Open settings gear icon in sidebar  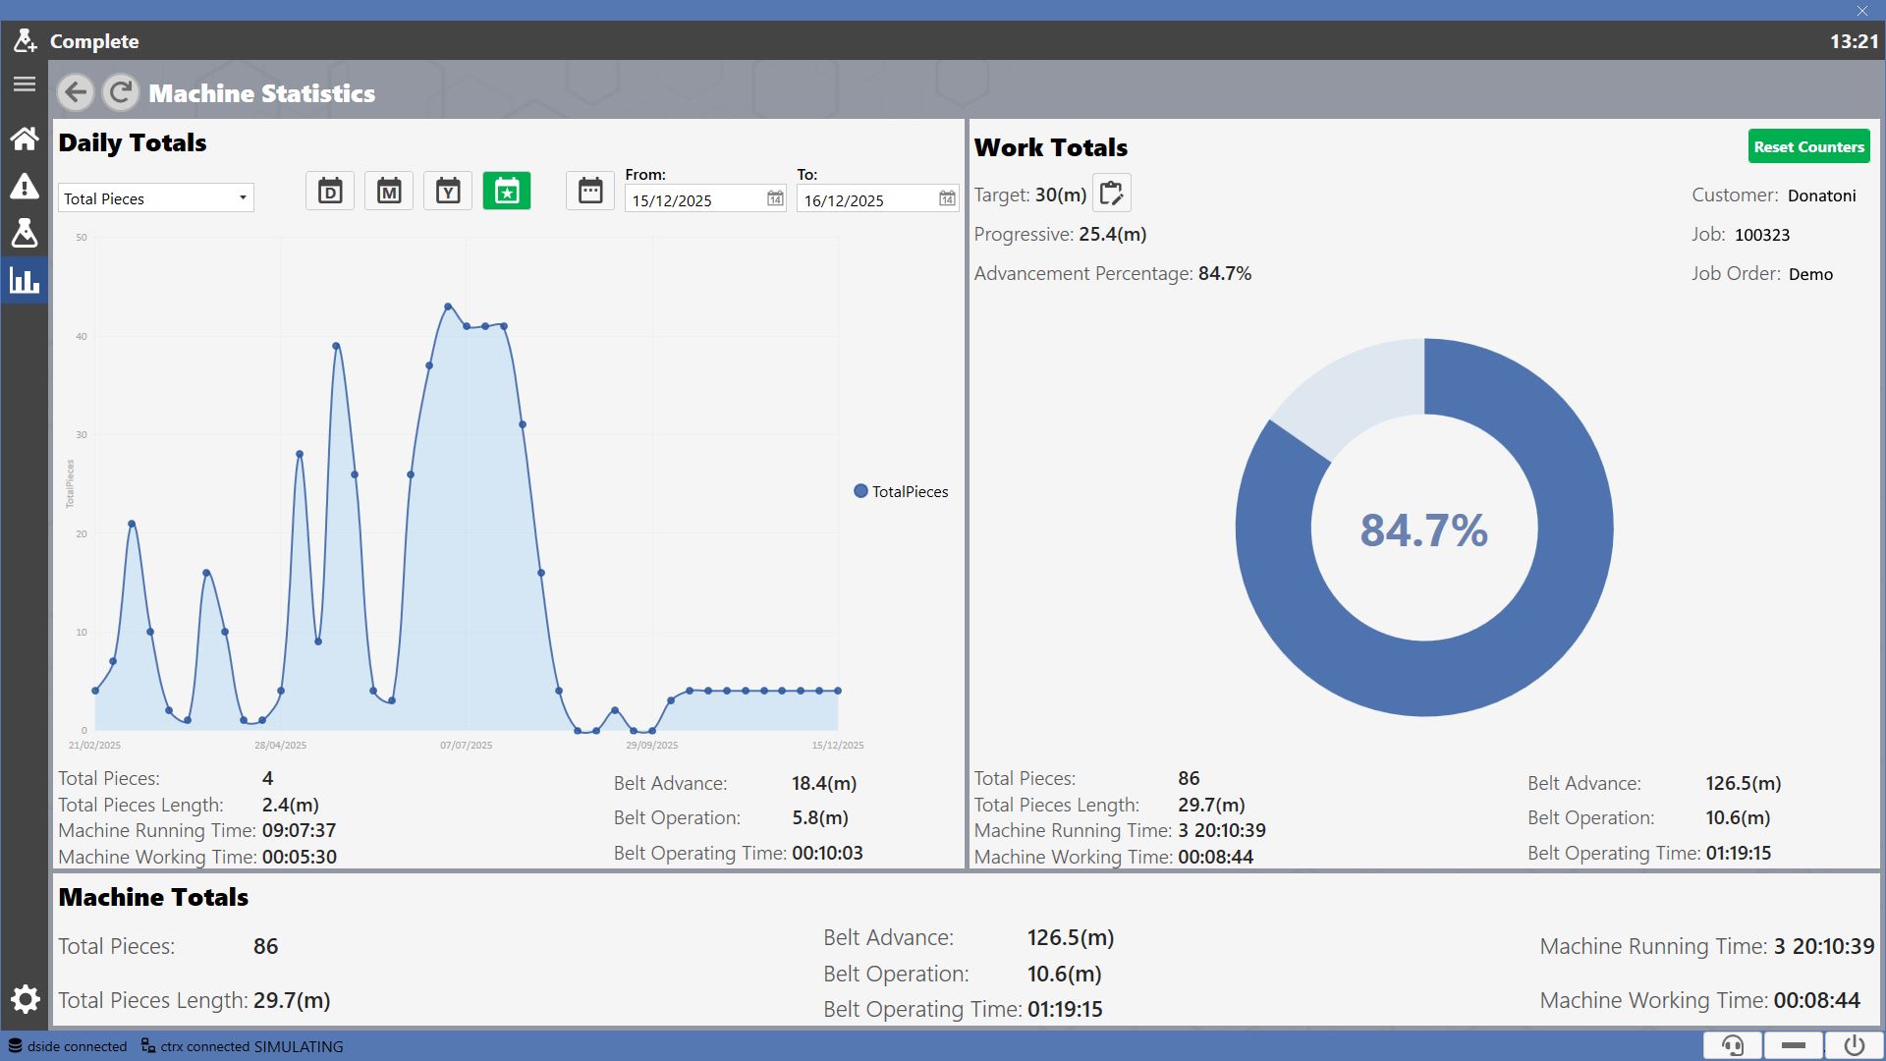point(26,999)
